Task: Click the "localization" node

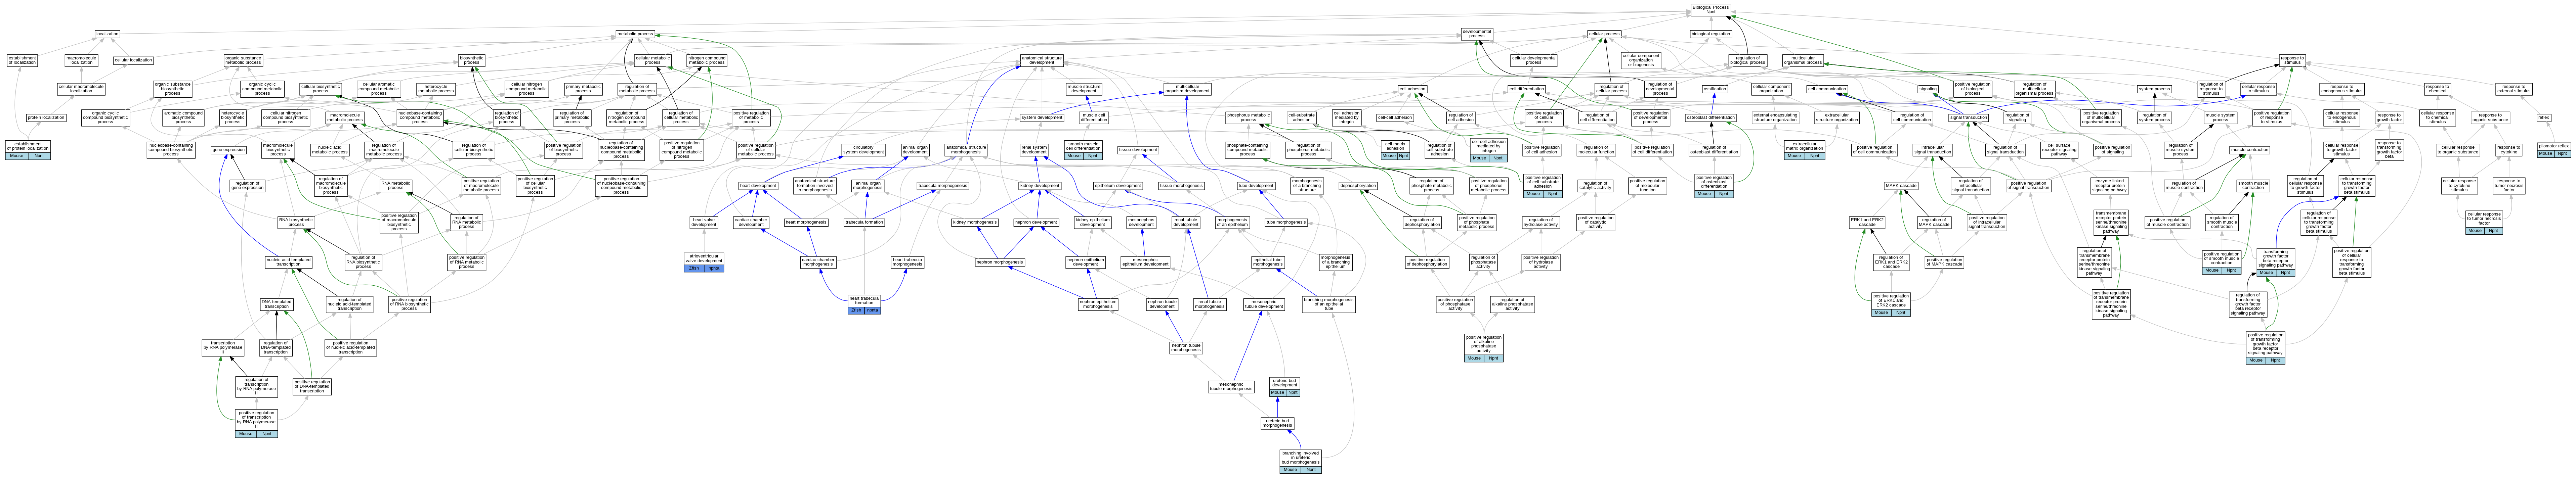Action: click(107, 34)
